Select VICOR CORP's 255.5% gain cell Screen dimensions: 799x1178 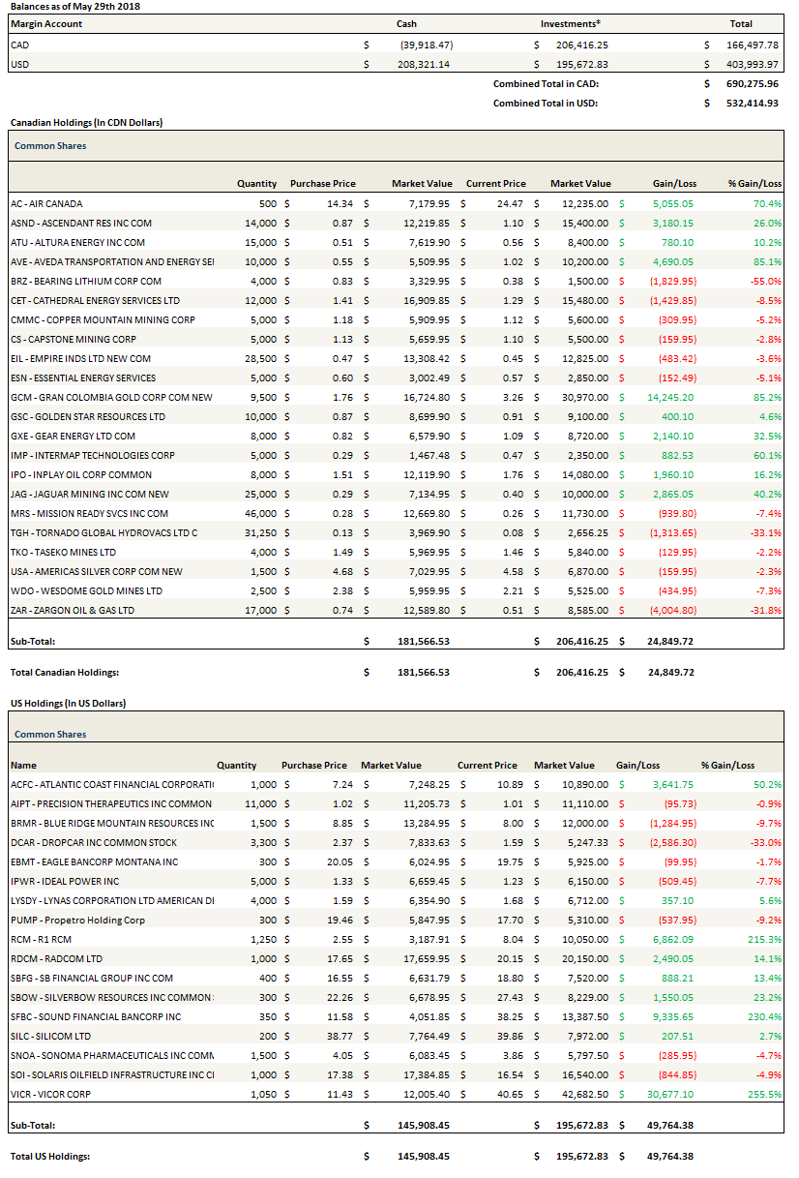[x=764, y=1095]
